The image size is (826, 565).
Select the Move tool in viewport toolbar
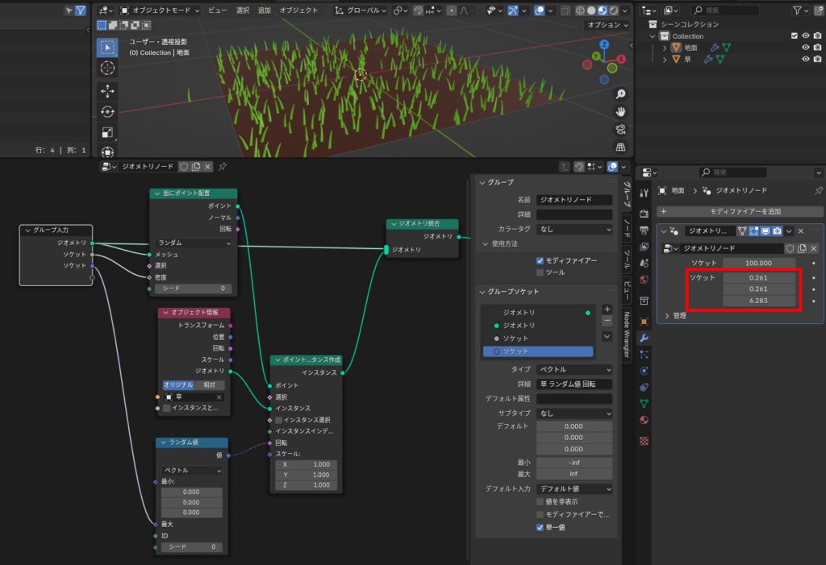click(107, 90)
